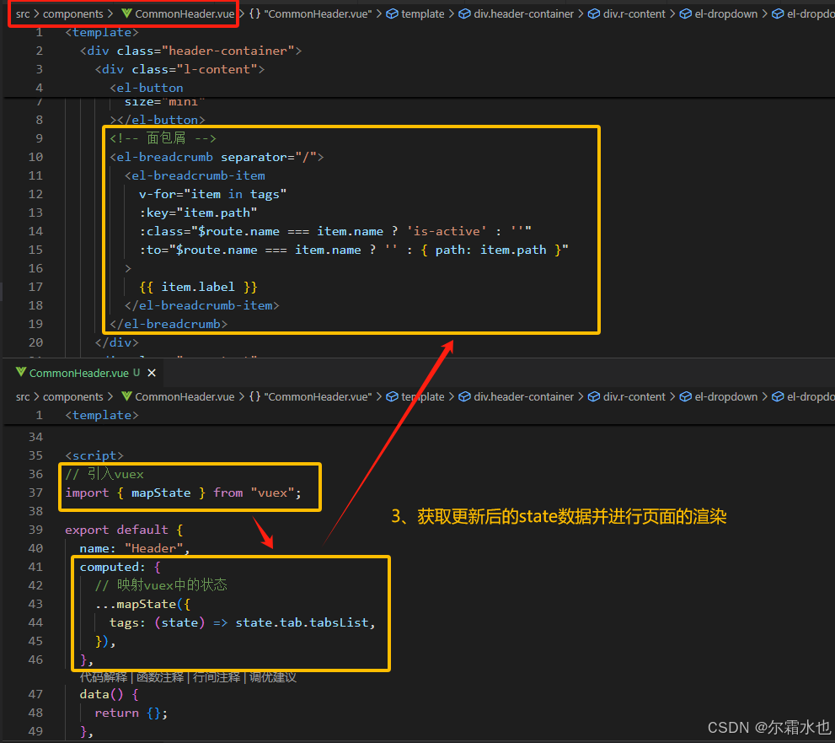
Task: Open the 函数注释 code lens link
Action: tap(160, 677)
